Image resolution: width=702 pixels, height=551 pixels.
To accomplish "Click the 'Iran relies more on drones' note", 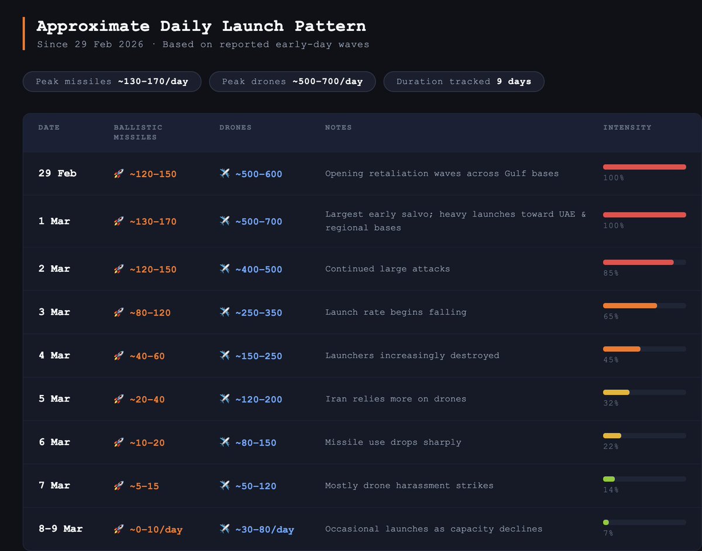I will point(395,398).
